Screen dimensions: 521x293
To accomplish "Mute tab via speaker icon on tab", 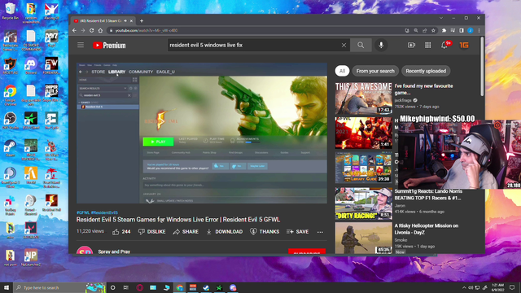I will 125,21.
